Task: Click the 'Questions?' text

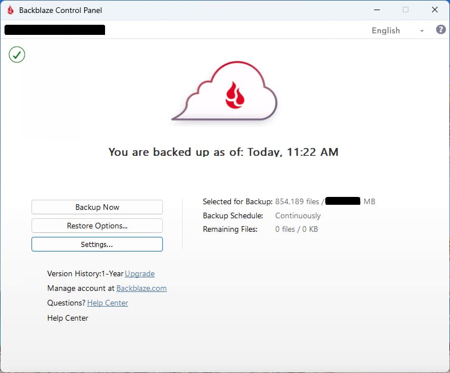Action: (66, 303)
